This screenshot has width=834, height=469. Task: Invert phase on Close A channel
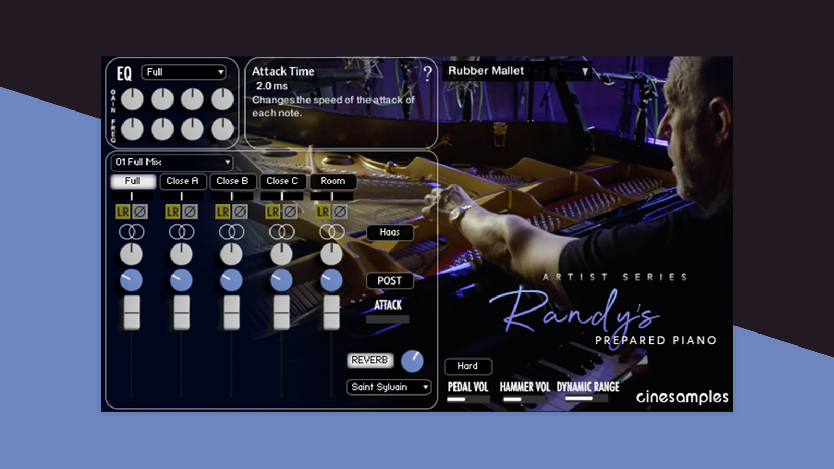[x=190, y=212]
